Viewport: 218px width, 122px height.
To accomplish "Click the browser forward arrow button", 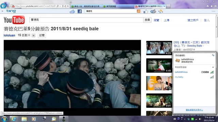I will click(9, 6).
